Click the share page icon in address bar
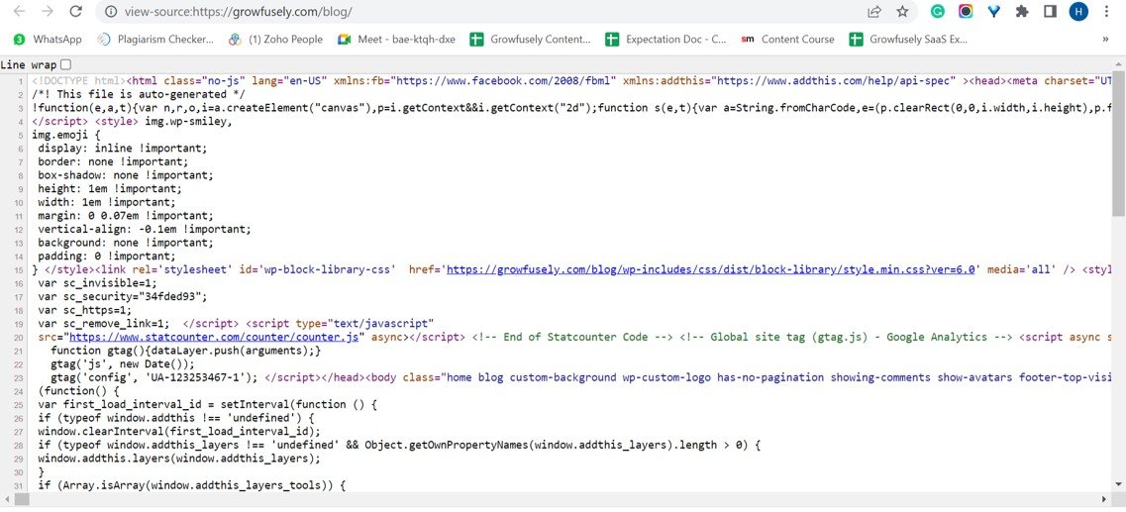Screen dimensions: 1126x512 point(874,12)
